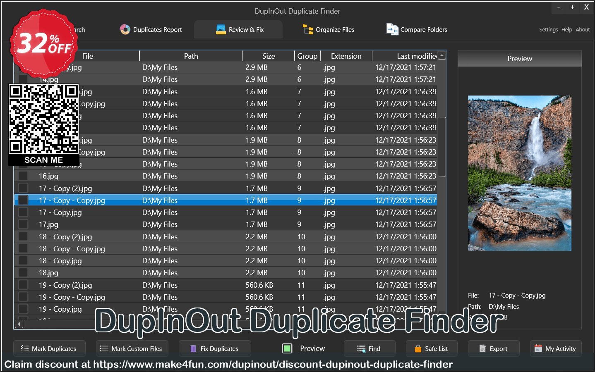
Task: Select the 18 - Copy.jpg file name
Action: tap(60, 261)
